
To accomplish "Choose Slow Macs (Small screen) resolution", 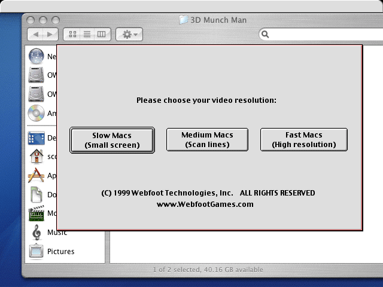I will coord(112,140).
